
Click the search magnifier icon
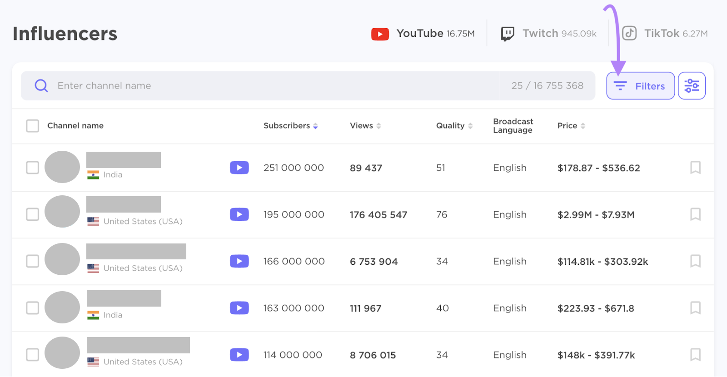click(x=41, y=86)
